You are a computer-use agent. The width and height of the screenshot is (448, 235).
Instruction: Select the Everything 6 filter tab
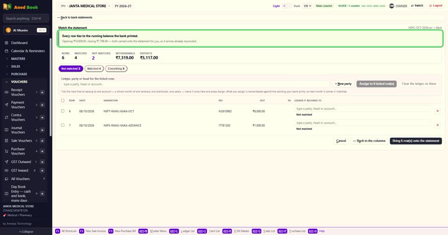pyautogui.click(x=116, y=69)
